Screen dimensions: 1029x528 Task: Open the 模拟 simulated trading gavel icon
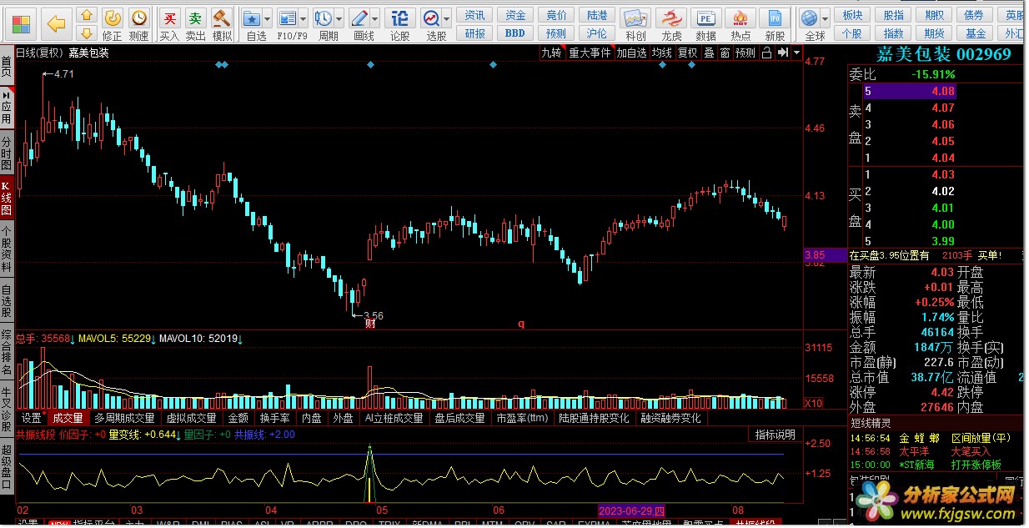222,24
